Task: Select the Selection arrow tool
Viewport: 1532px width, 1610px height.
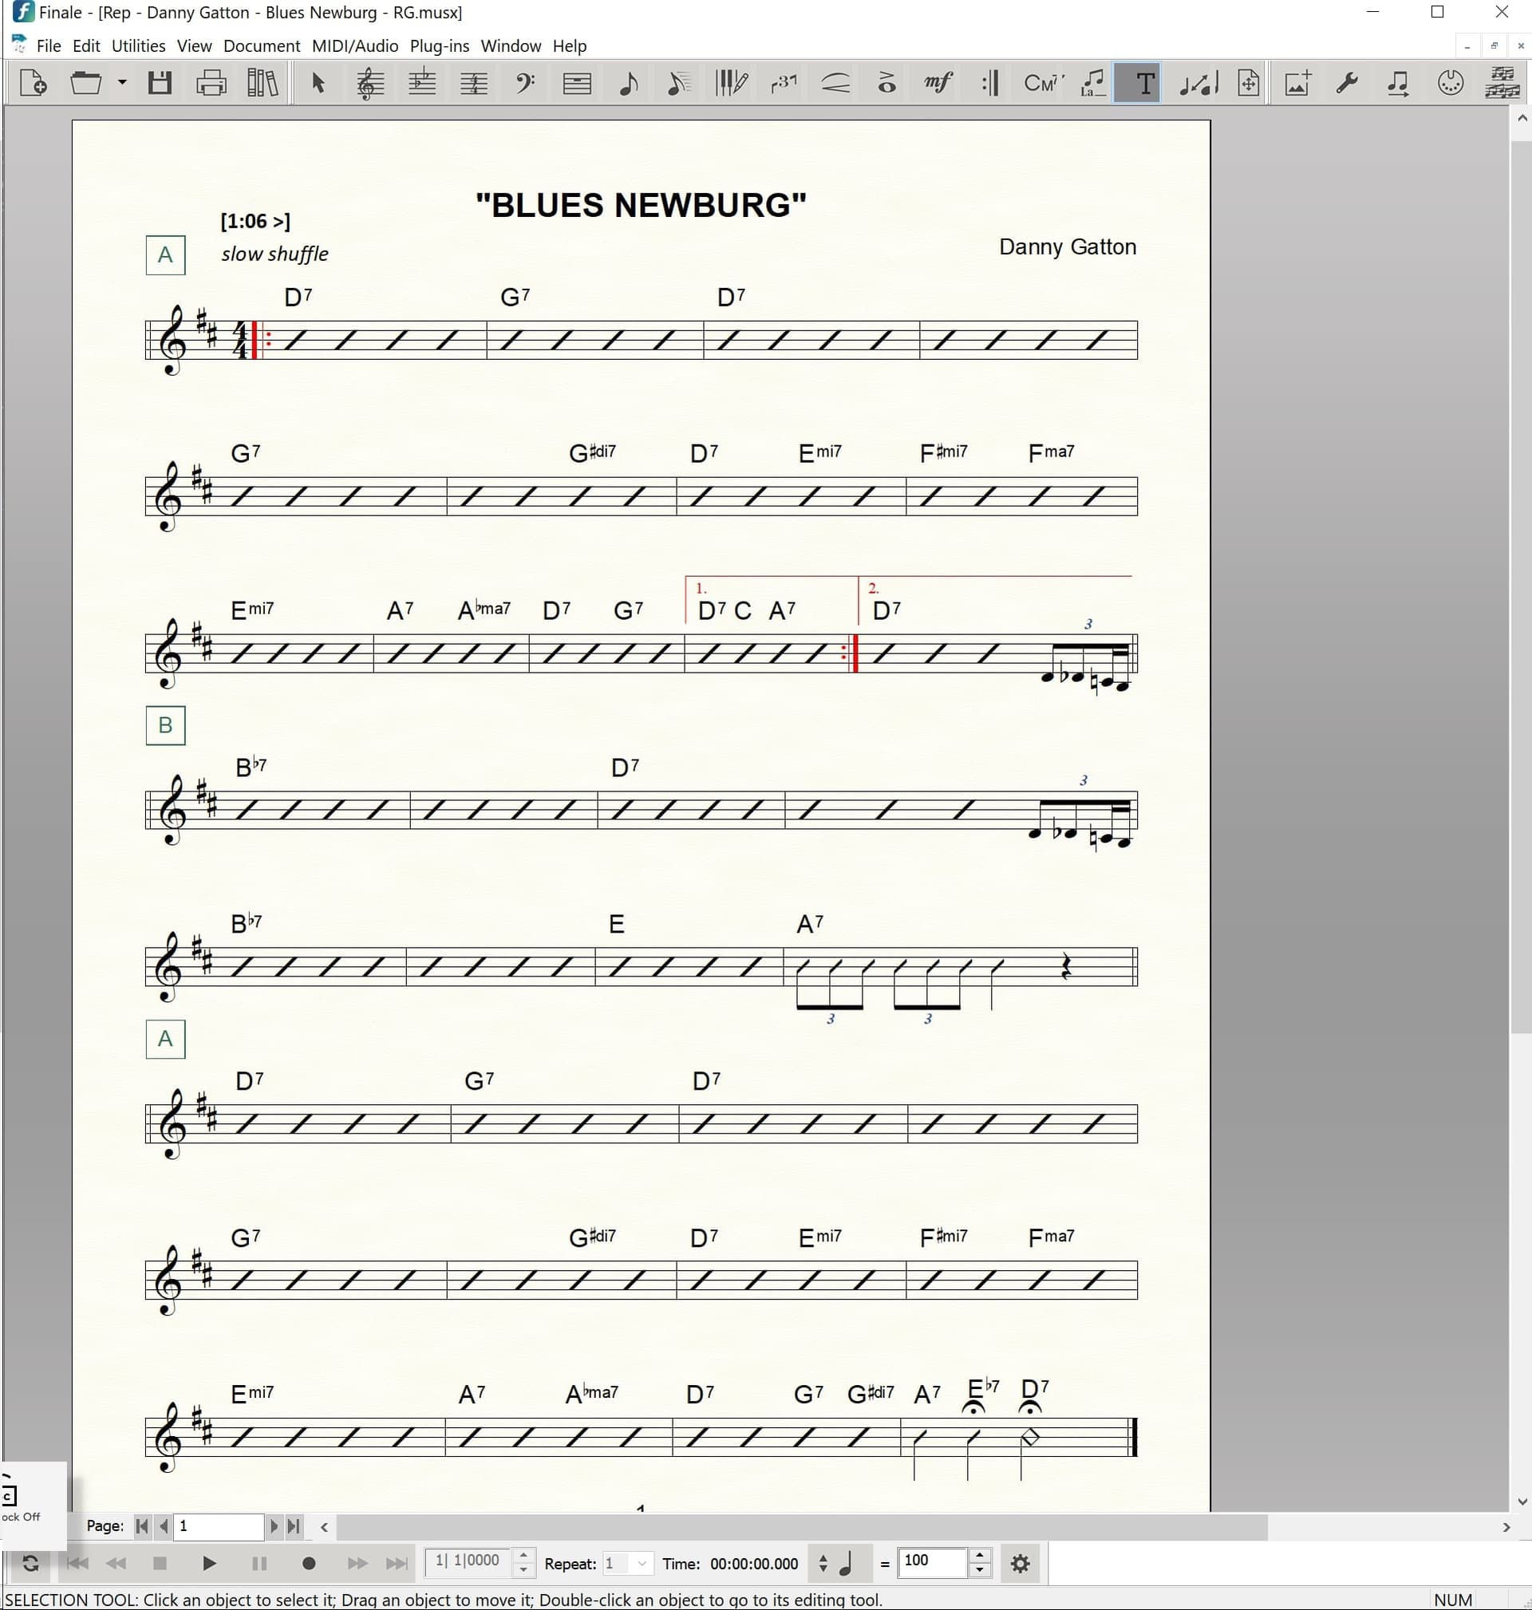Action: [x=318, y=83]
